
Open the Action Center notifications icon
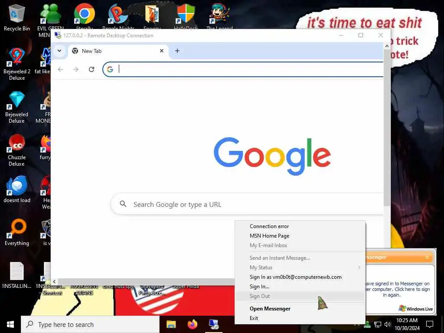(430, 324)
